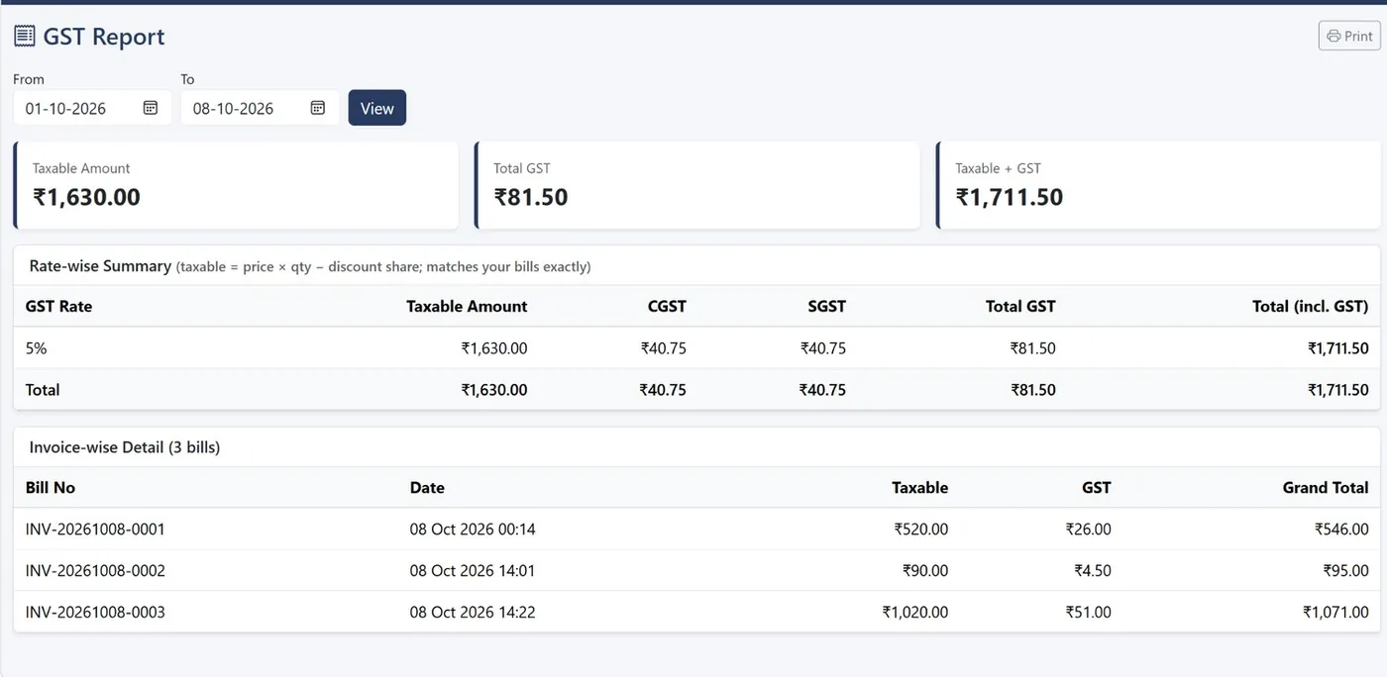This screenshot has height=677, width=1387.
Task: Select the 5% GST rate row cell
Action: click(36, 348)
